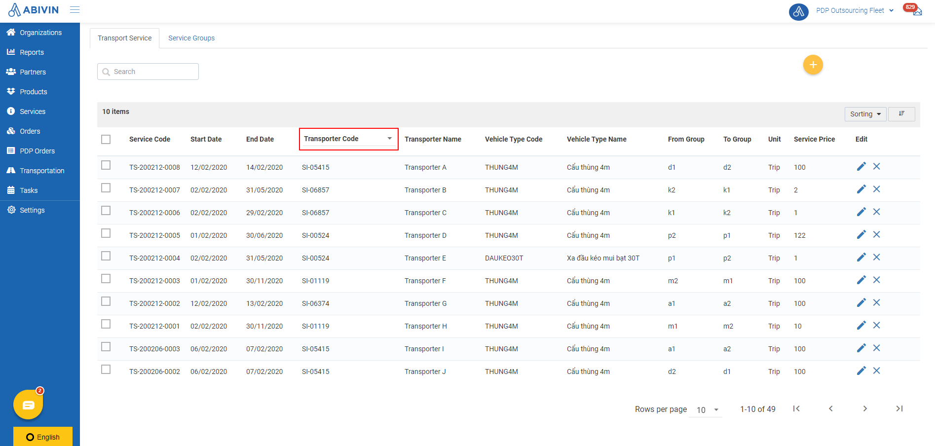Edit service TS-200206-0003

pyautogui.click(x=861, y=348)
